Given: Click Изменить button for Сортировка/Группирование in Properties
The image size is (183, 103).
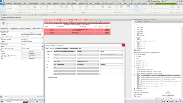Looking at the screenshot, I should point(31,55).
